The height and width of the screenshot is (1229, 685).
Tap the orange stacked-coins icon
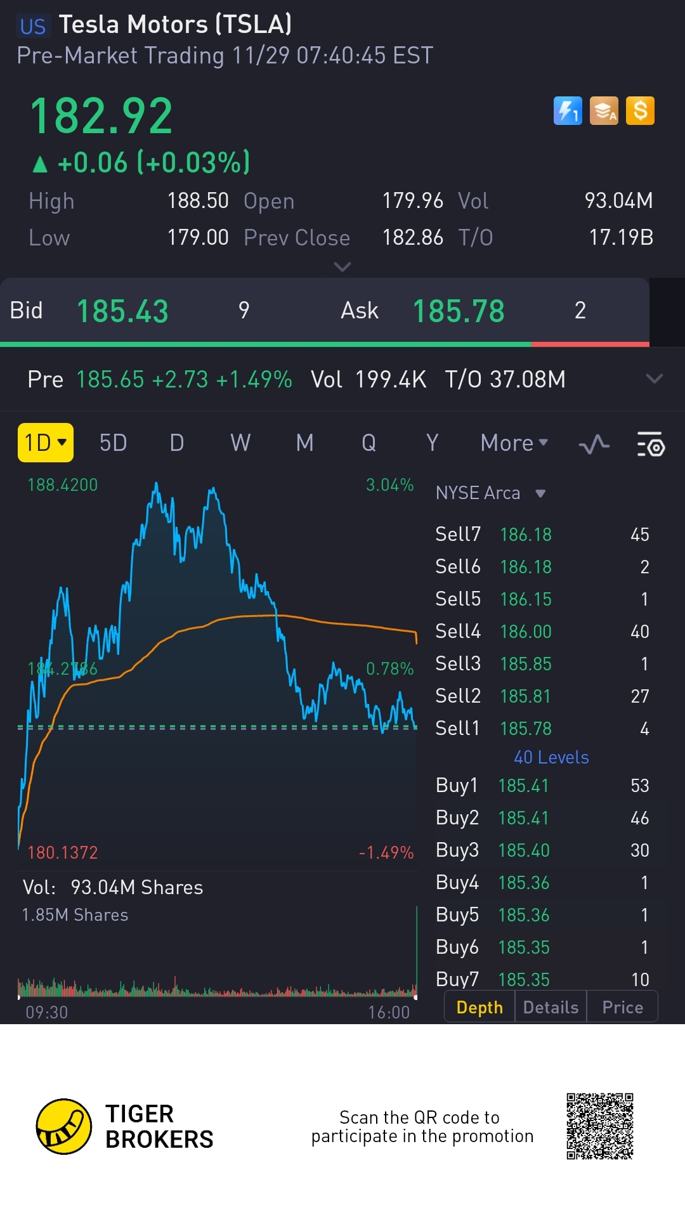click(x=604, y=111)
